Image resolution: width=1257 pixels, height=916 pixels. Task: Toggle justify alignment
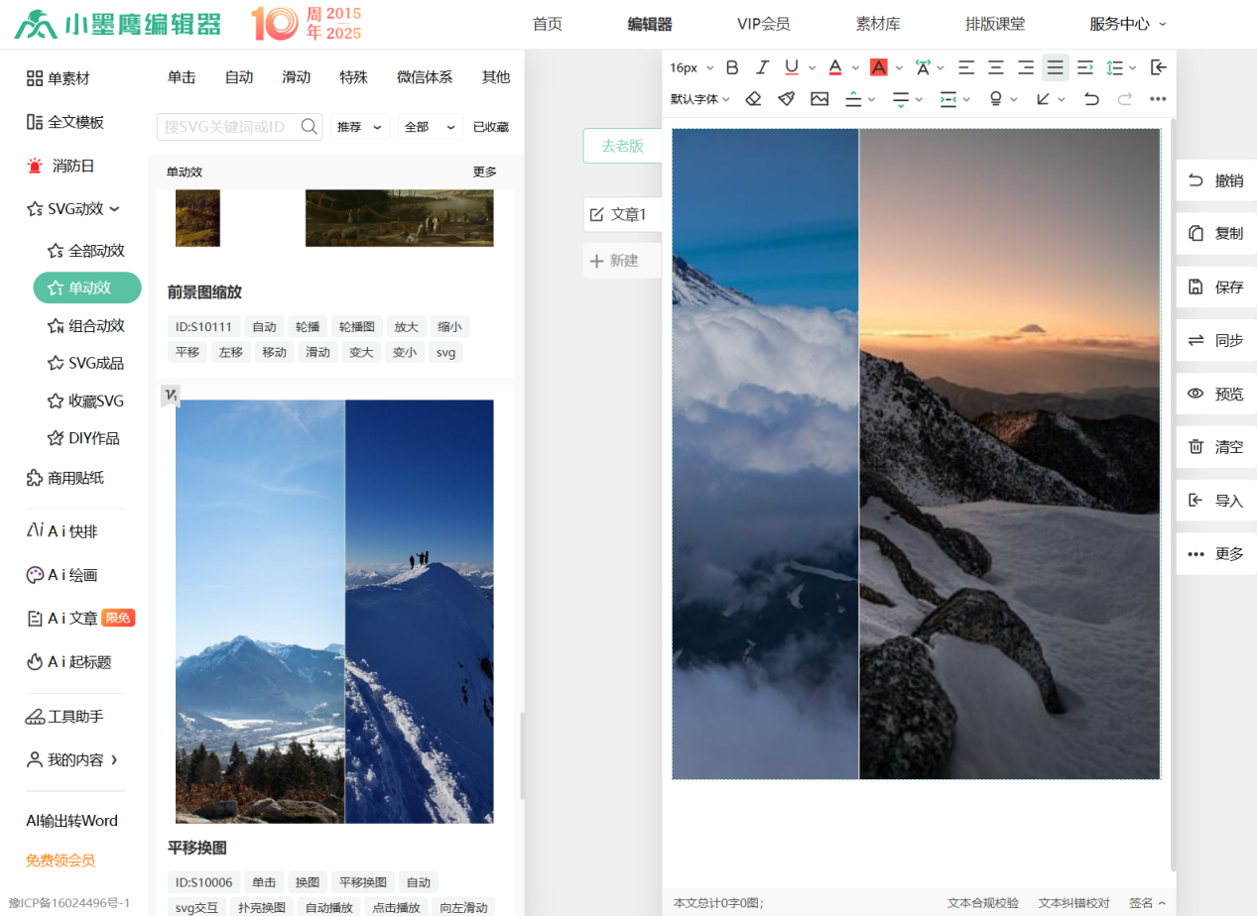pyautogui.click(x=1056, y=67)
